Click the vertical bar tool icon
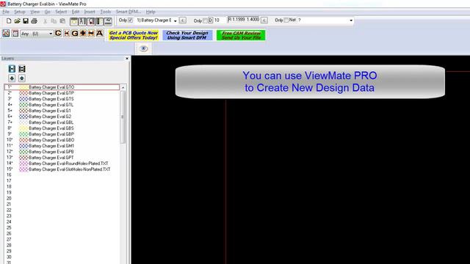This screenshot has height=264, width=470. pyautogui.click(x=99, y=21)
